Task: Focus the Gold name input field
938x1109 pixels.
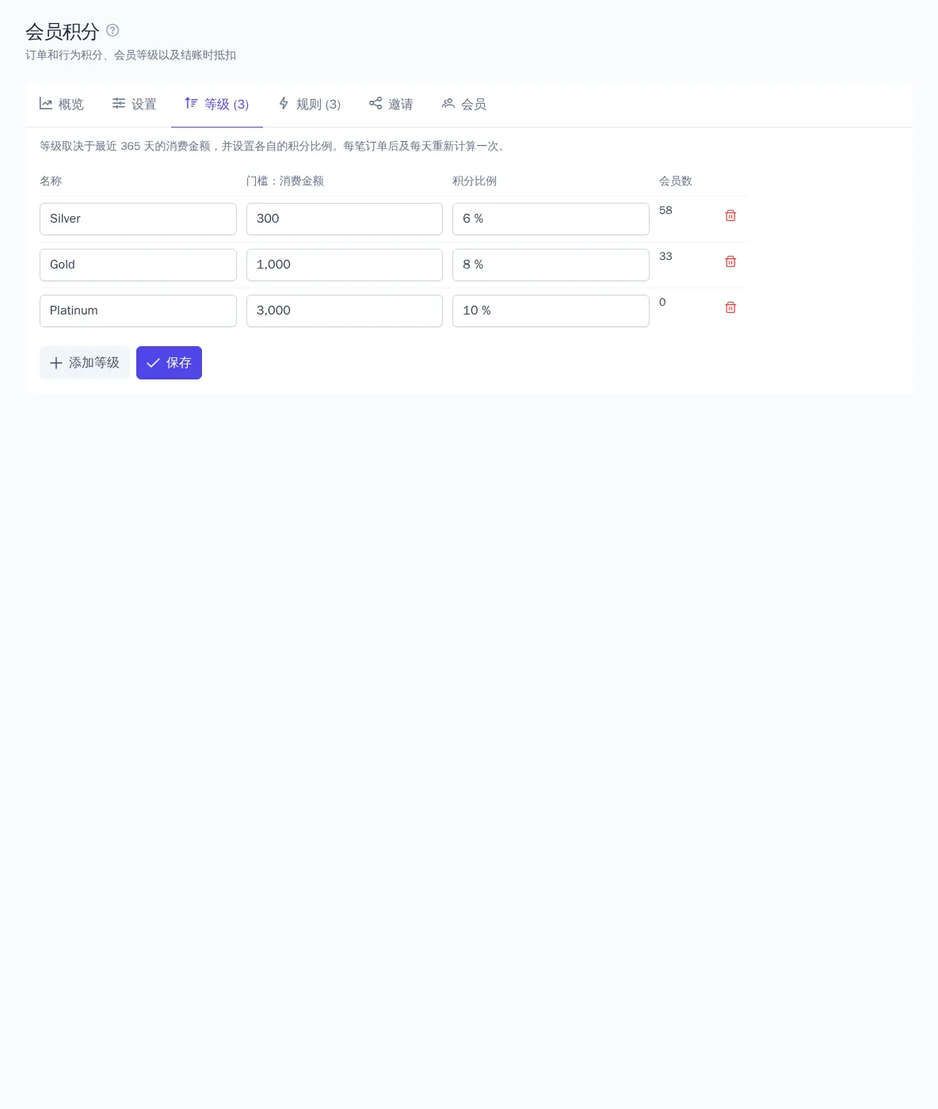Action: [x=138, y=265]
